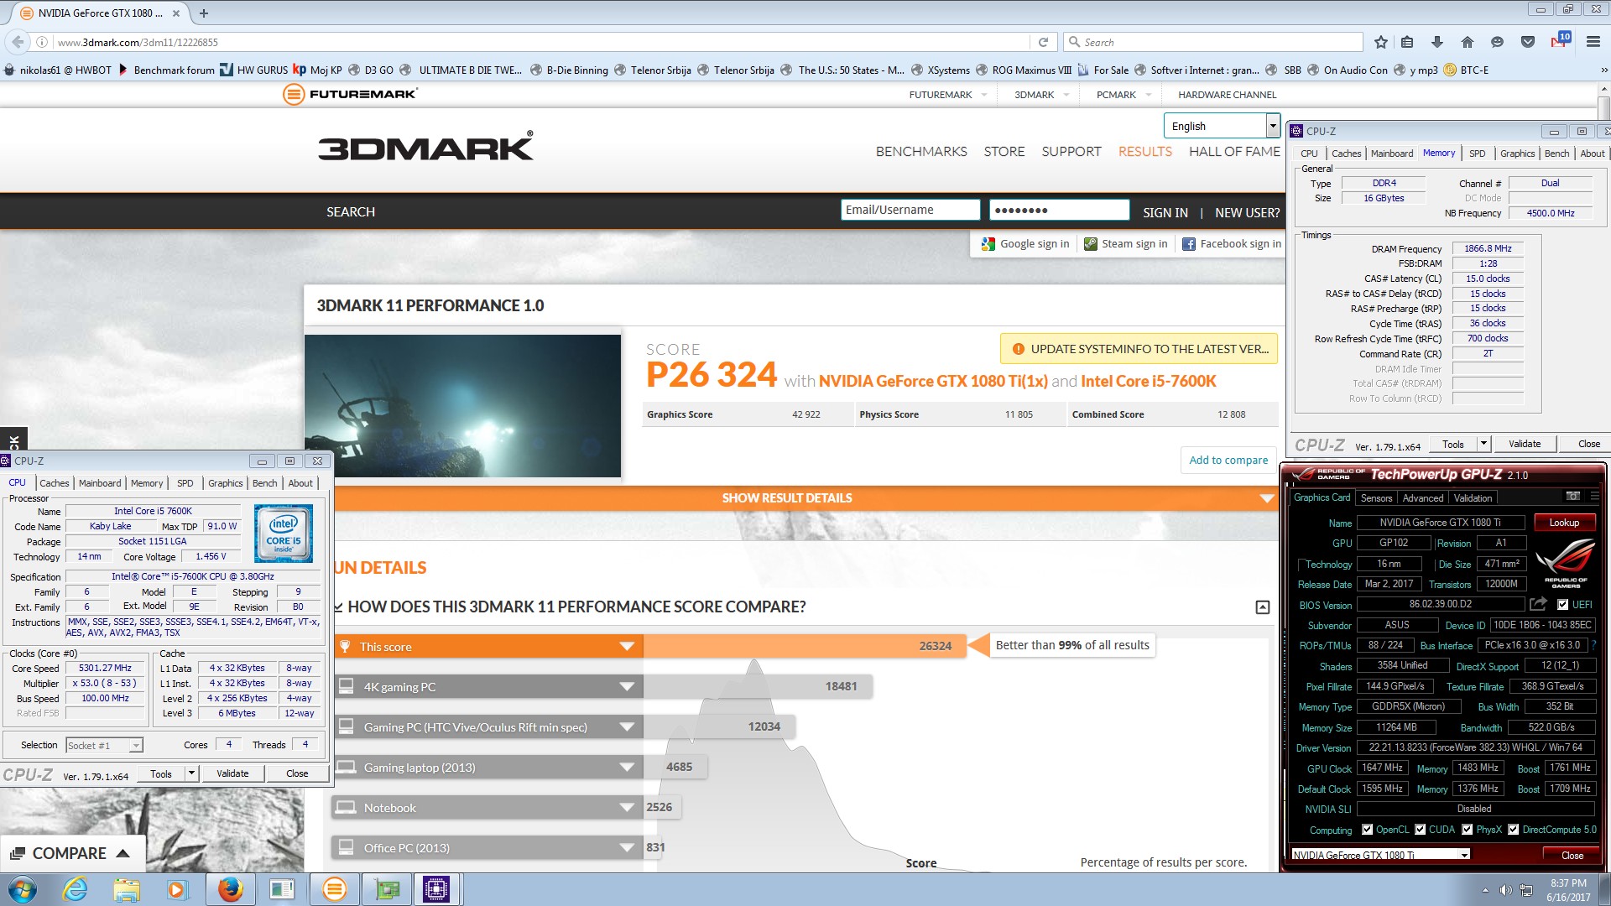This screenshot has width=1611, height=906.
Task: Open the Validation tab in GPU-Z
Action: (1473, 498)
